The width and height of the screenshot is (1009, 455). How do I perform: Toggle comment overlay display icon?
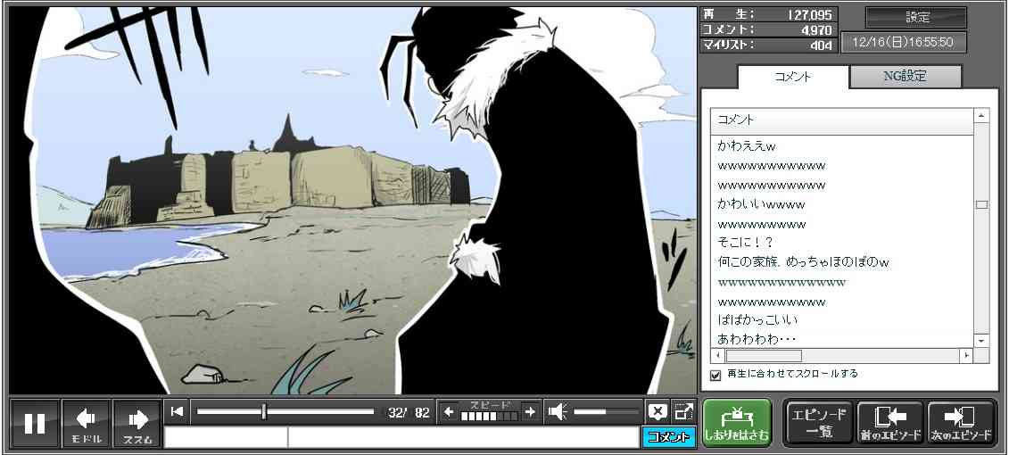click(x=658, y=411)
